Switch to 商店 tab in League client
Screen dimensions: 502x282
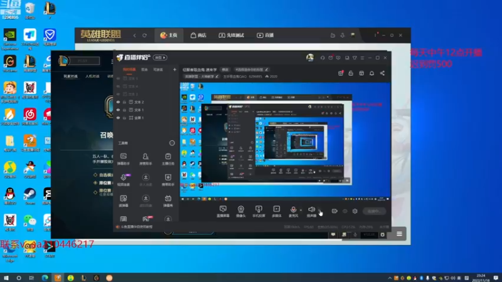click(198, 35)
